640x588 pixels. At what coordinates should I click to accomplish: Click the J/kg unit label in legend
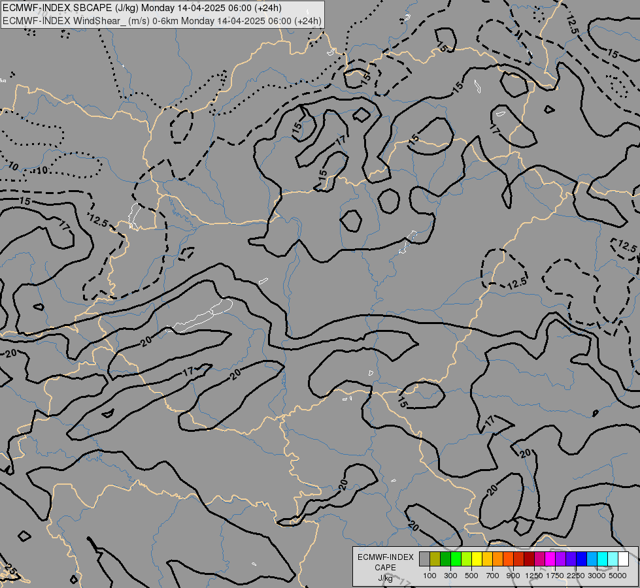(385, 578)
